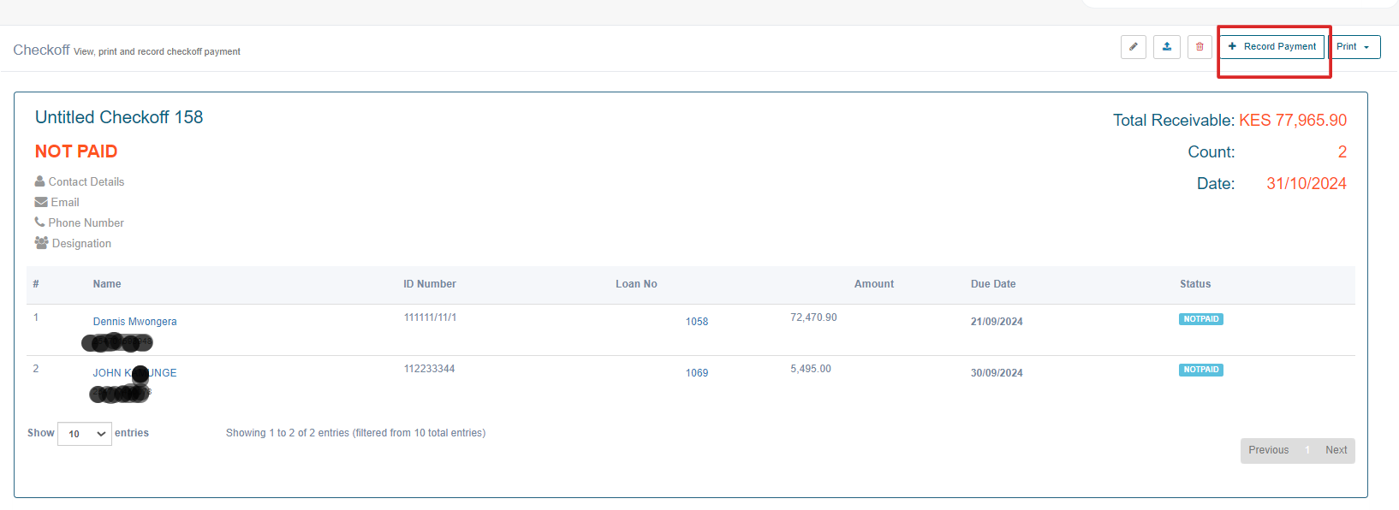Sort table by Status column header

tap(1195, 284)
